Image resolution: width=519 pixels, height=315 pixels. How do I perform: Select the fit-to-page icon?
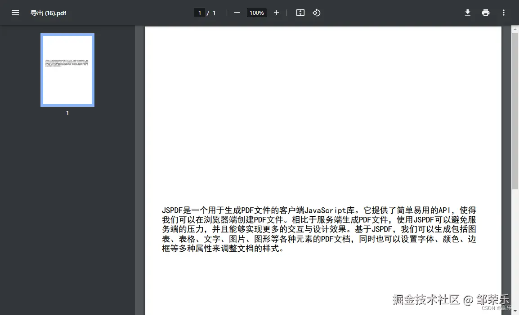click(x=300, y=13)
